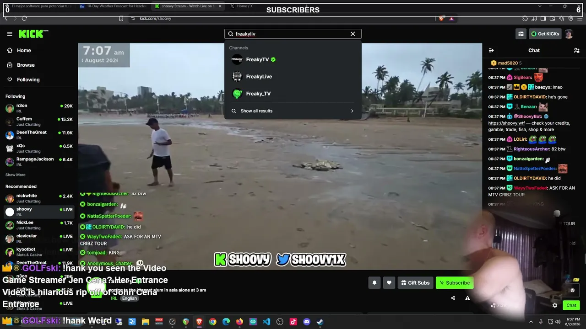The height and width of the screenshot is (329, 586).
Task: Open Microsoft Edge from taskbar
Action: [226, 322]
